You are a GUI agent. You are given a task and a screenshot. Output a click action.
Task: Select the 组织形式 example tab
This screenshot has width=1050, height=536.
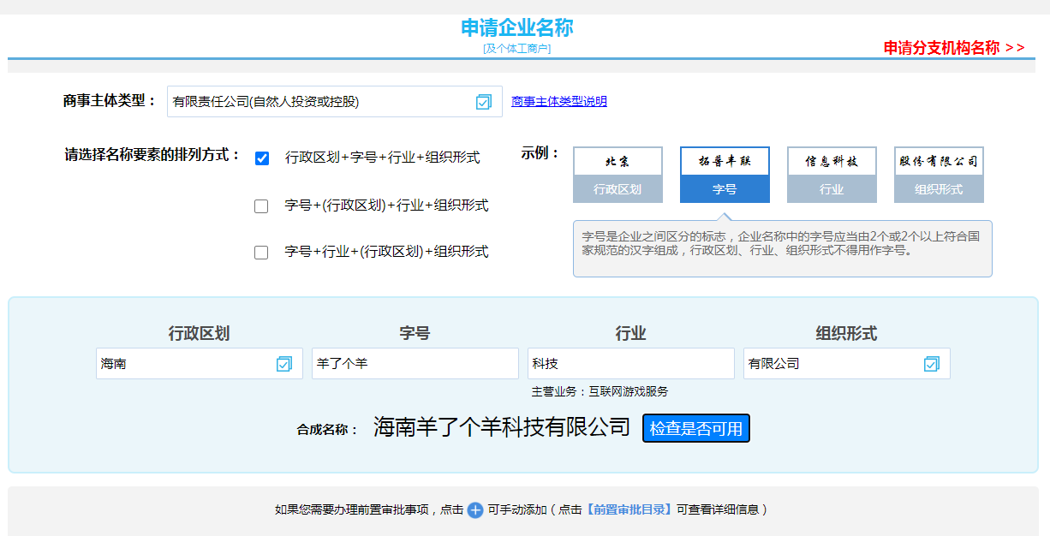939,175
